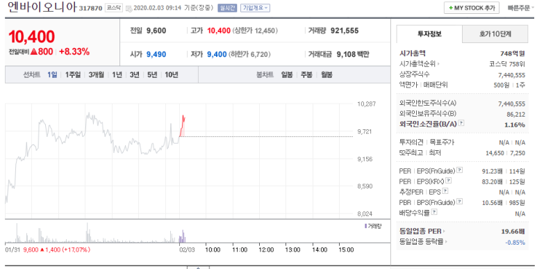Click the 거래량 value 921,555
Image resolution: width=537 pixels, height=269 pixels.
click(345, 31)
